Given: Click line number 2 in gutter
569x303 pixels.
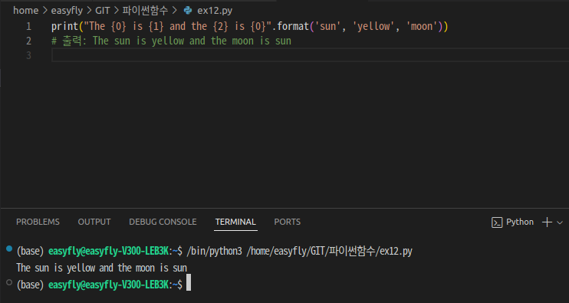Looking at the screenshot, I should (x=28, y=41).
